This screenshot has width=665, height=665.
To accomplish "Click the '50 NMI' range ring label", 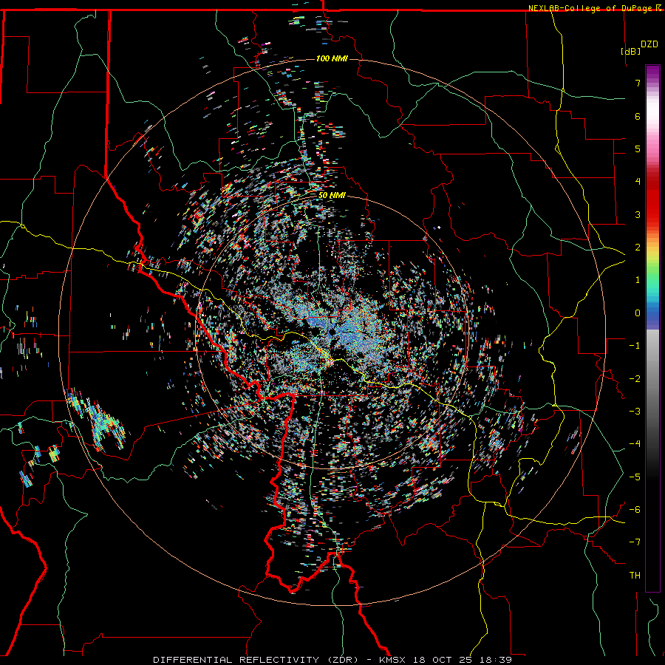I will (x=332, y=195).
